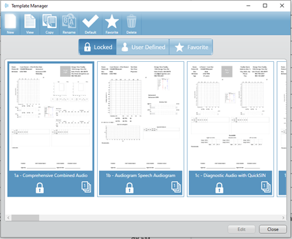Switch to the Locked tab
The width and height of the screenshot is (292, 239).
(x=98, y=47)
